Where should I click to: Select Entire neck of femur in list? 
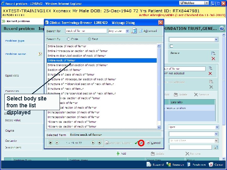tap(102, 60)
